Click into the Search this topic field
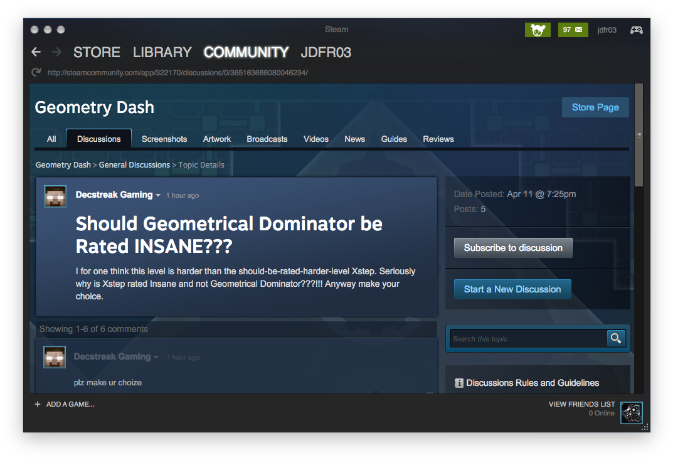The height and width of the screenshot is (460, 673). point(528,339)
